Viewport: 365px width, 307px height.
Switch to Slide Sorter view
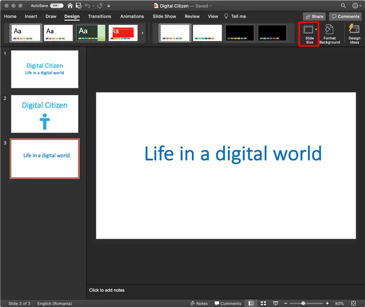(263, 303)
